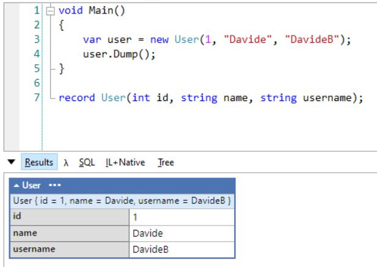
Task: Switch to the Results tab
Action: tap(39, 162)
